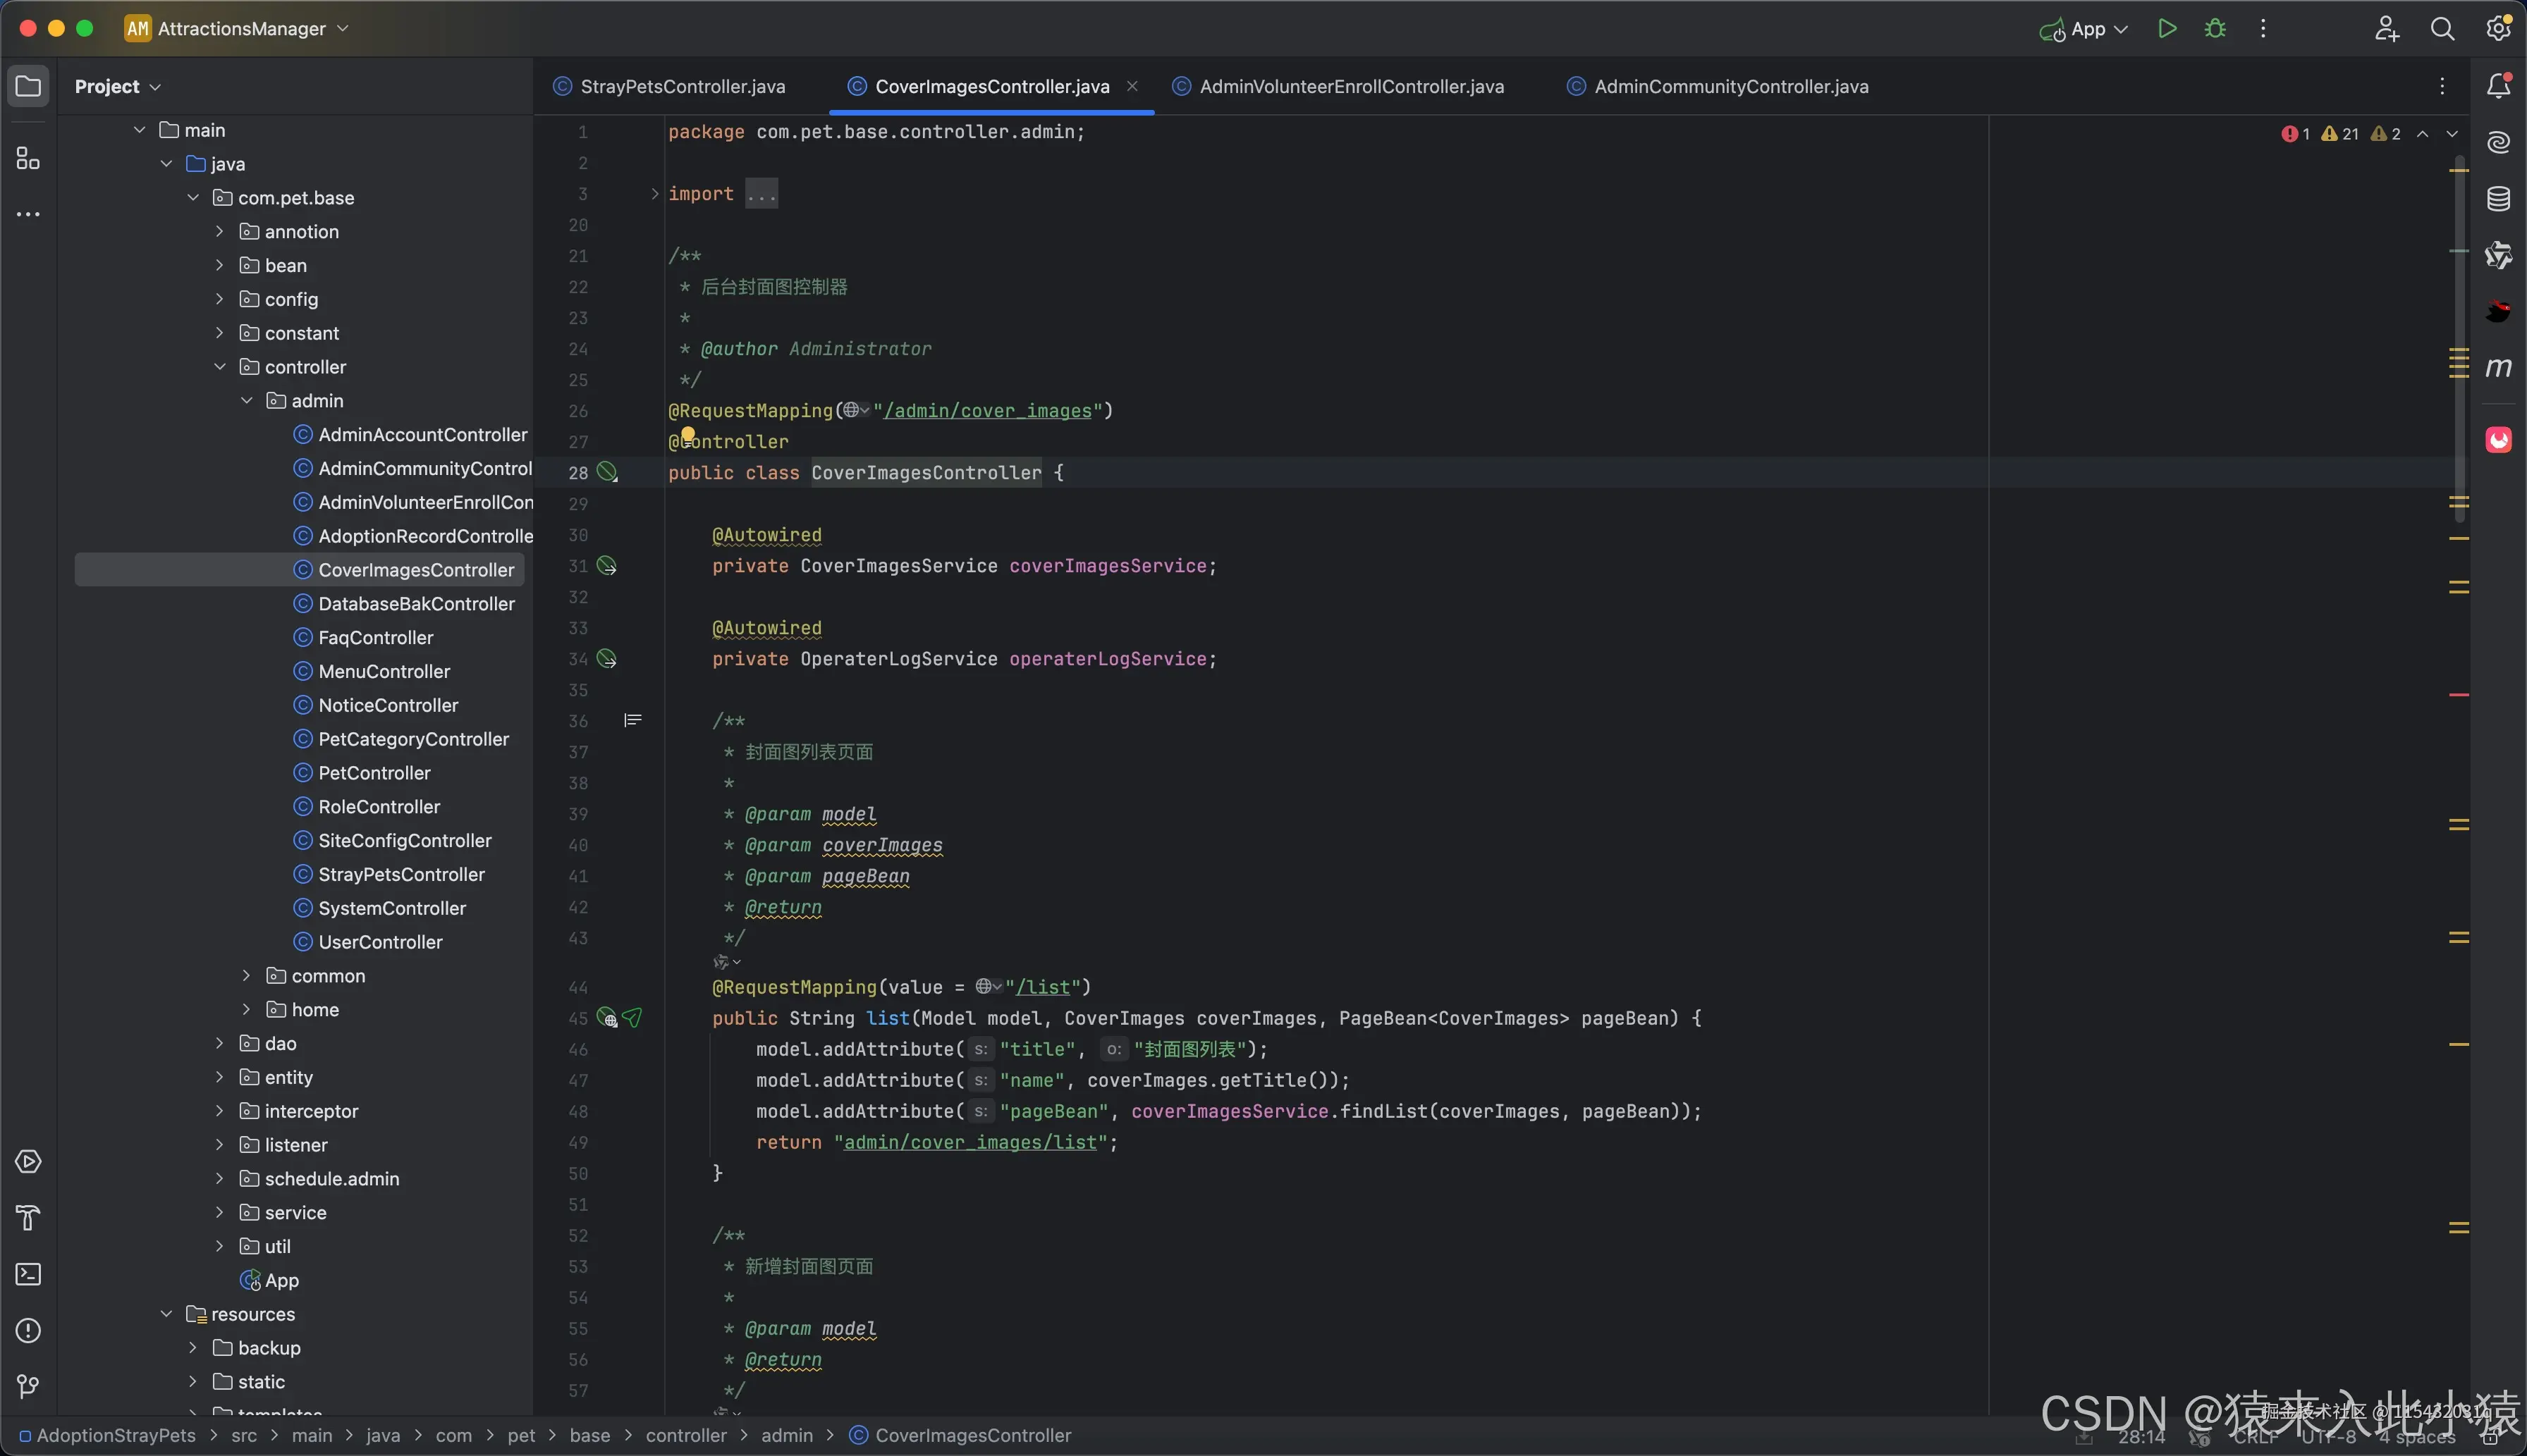Click the controller breadcrumb in navigation bar
Image resolution: width=2527 pixels, height=1456 pixels.
click(x=685, y=1435)
